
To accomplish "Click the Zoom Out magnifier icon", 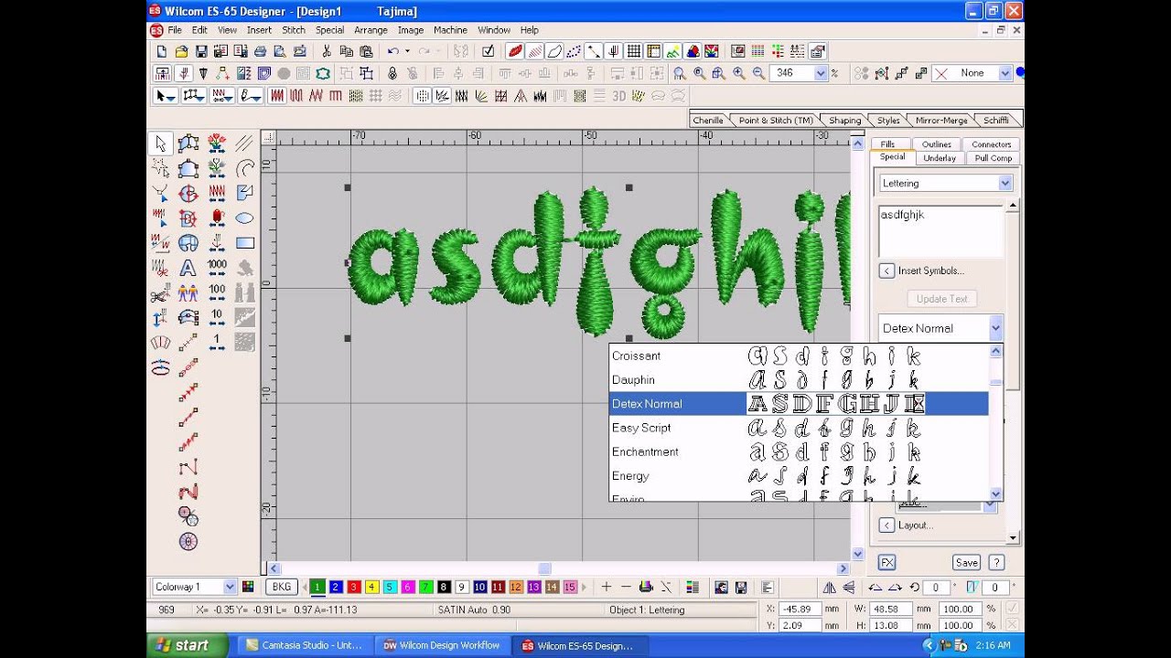I will point(758,73).
